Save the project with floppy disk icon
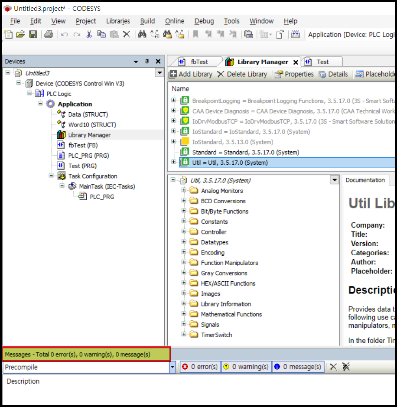The image size is (397, 407). 33,34
